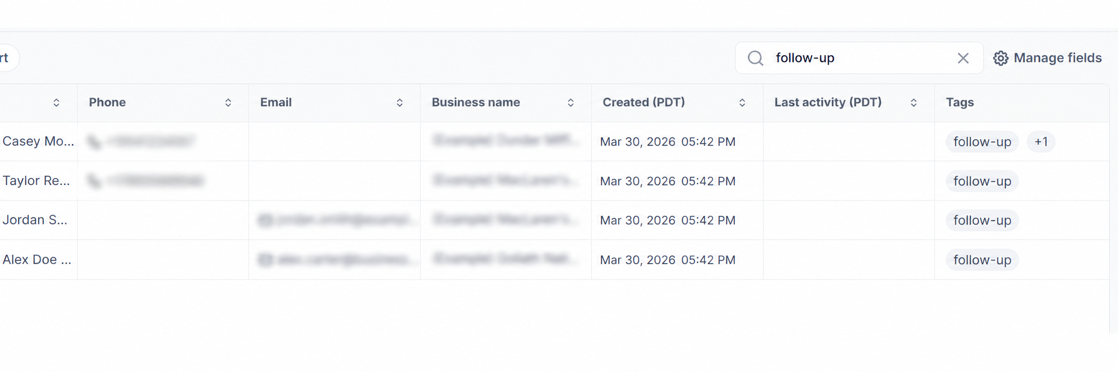
Task: Click the follow-up tag in Casey's row
Action: point(982,141)
